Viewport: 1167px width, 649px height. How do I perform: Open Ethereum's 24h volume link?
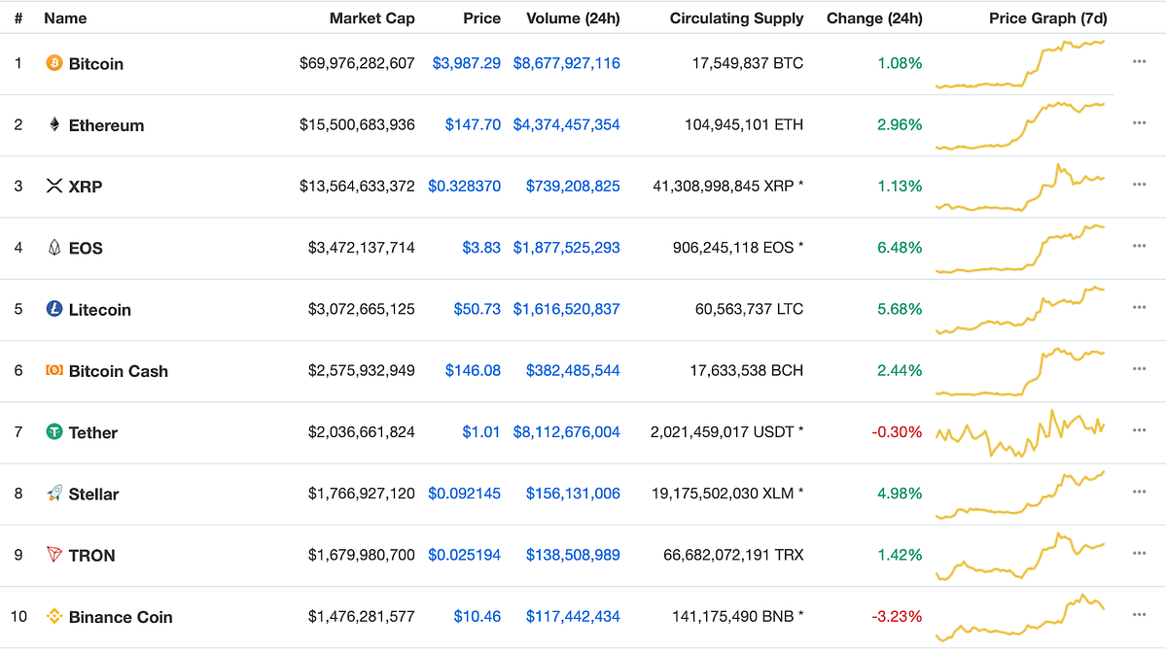point(567,124)
